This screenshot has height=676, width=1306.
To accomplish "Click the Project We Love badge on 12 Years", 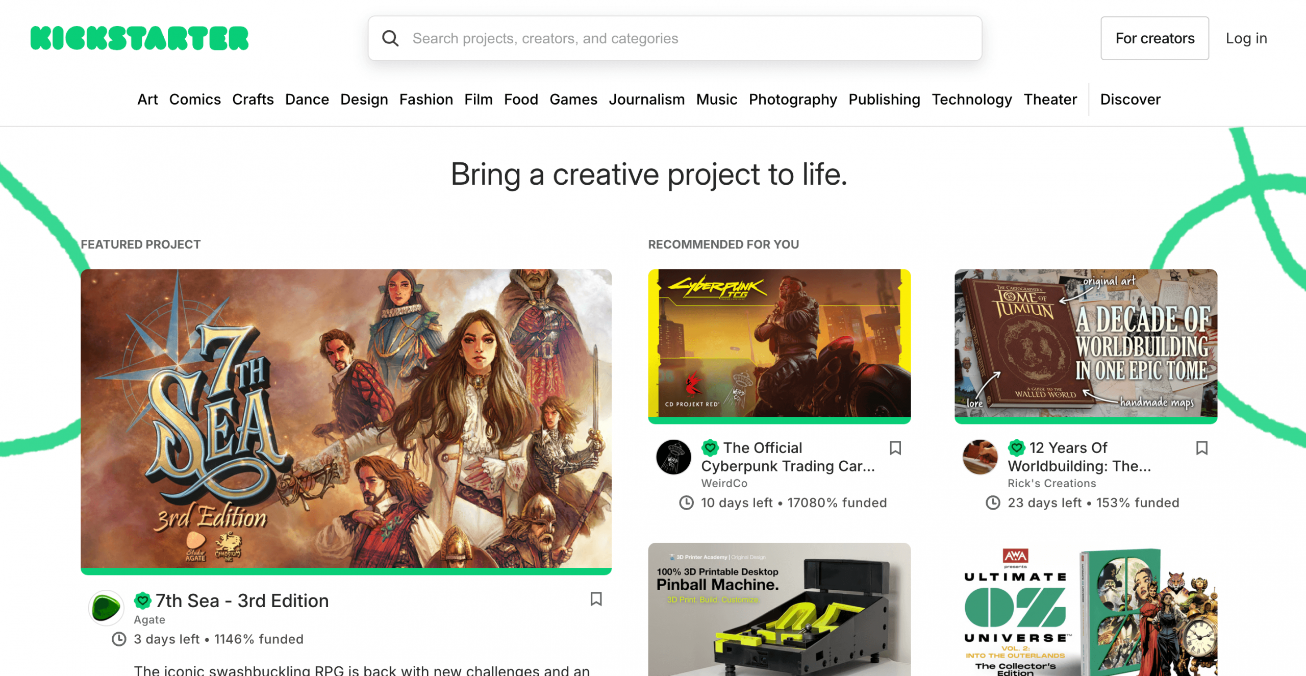I will 1017,447.
